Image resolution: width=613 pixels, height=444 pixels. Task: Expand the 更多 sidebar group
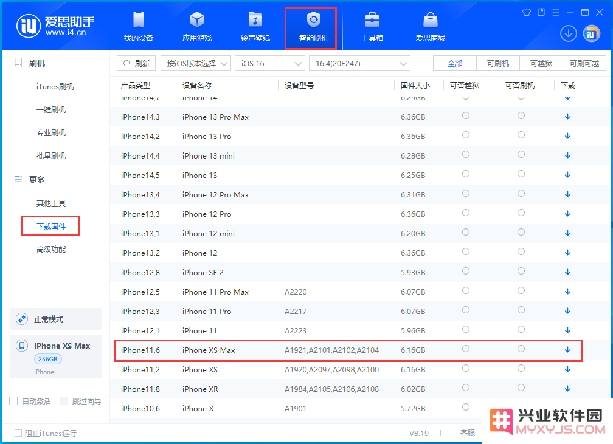click(36, 180)
